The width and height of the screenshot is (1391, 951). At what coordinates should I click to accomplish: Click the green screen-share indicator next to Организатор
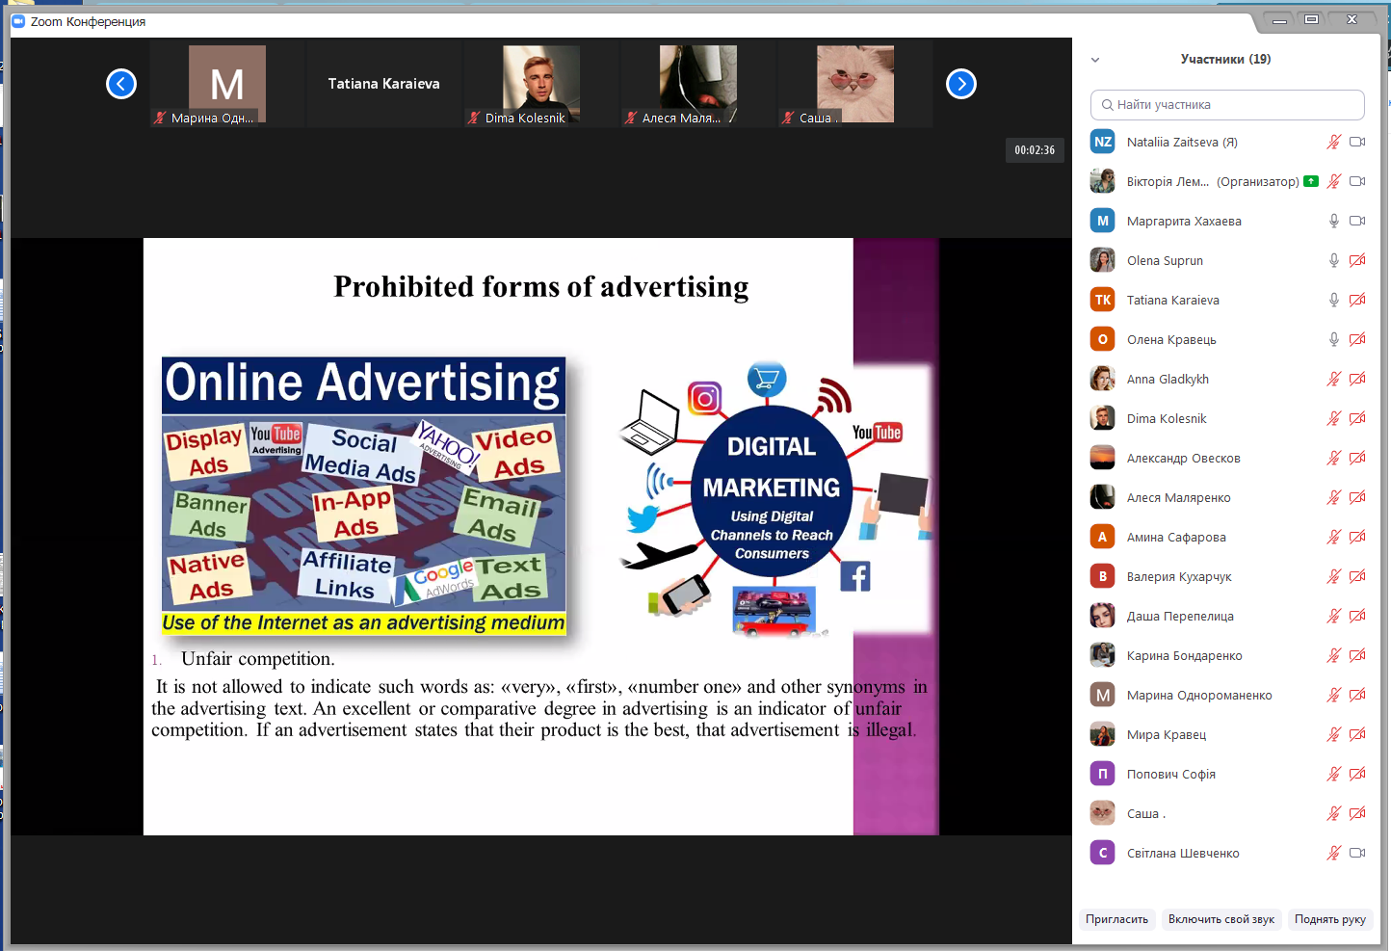(1311, 181)
